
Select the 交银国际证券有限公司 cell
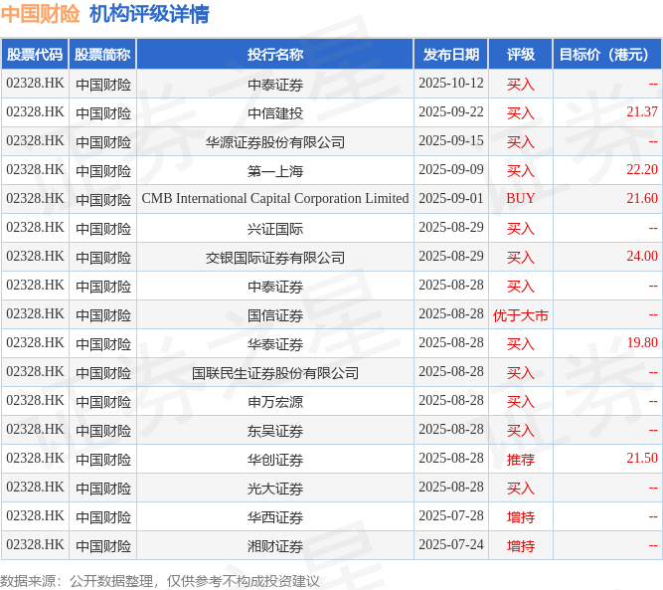tap(274, 257)
